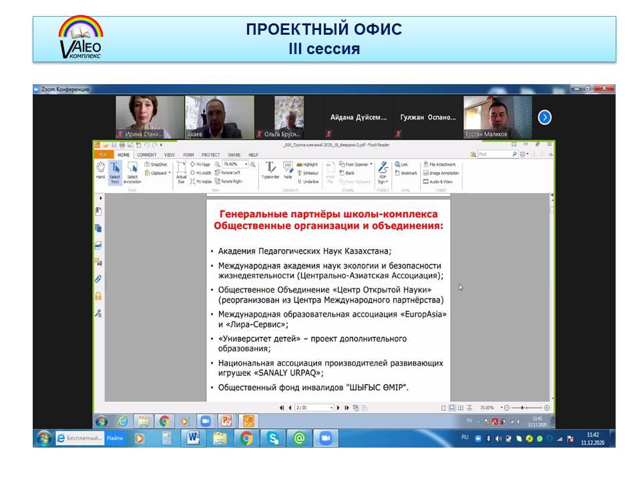Add a Note comment
The height and width of the screenshot is (481, 641).
point(288,170)
